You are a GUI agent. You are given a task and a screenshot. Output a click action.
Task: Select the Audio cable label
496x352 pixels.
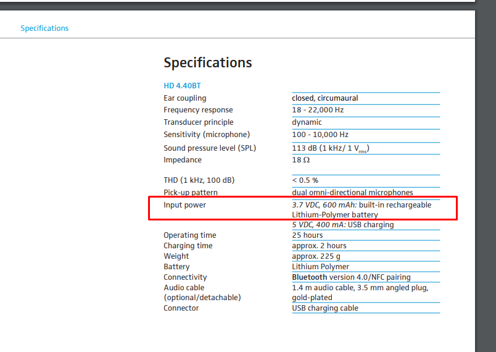[x=184, y=287]
